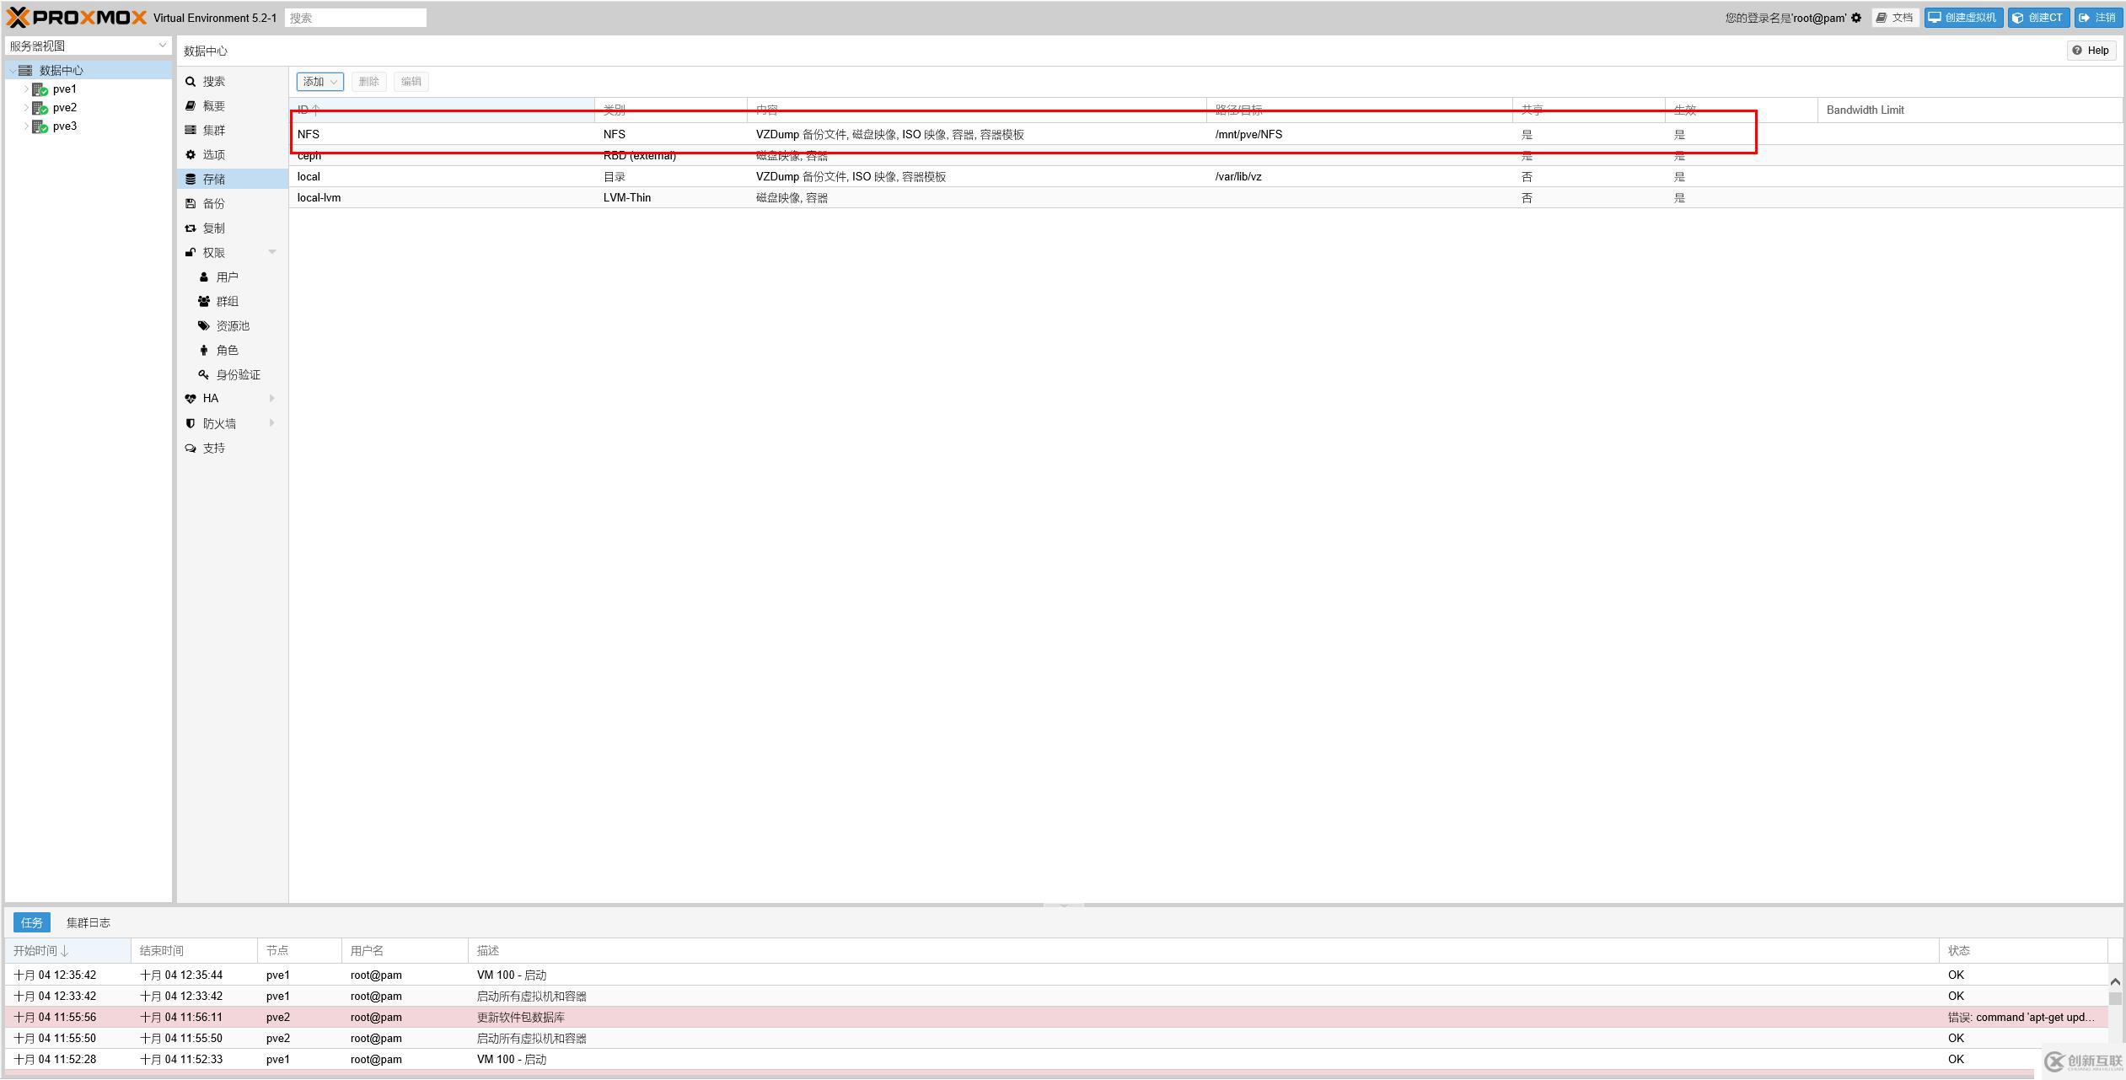The width and height of the screenshot is (2126, 1080).
Task: Open the resource pools tag entry
Action: [x=232, y=326]
